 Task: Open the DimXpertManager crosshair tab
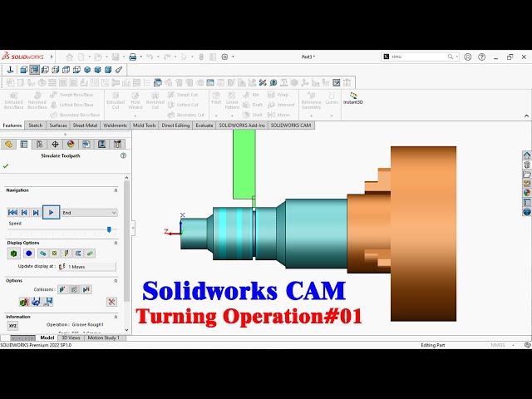pyautogui.click(x=55, y=144)
